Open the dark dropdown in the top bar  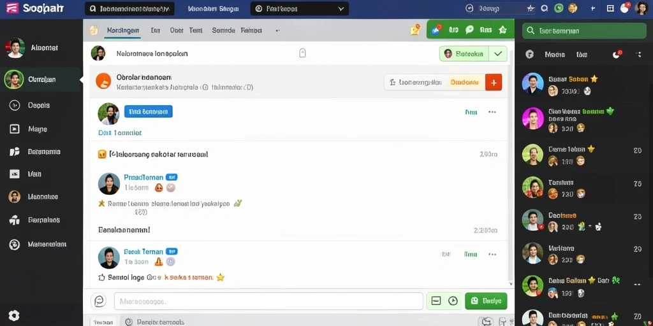tap(300, 9)
